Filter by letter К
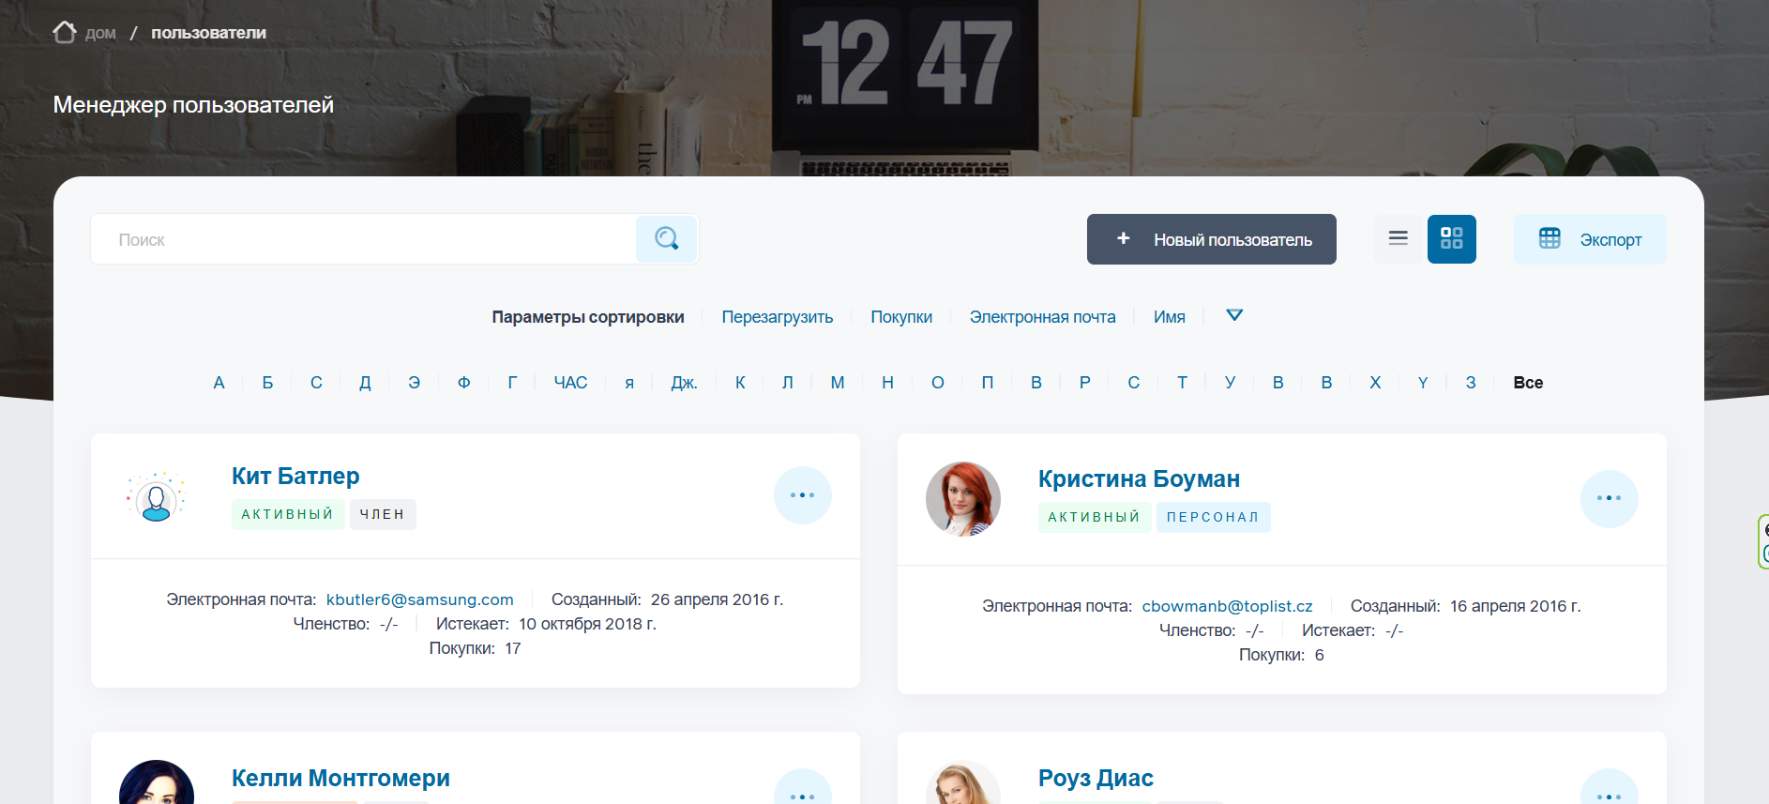1769x804 pixels. point(741,383)
